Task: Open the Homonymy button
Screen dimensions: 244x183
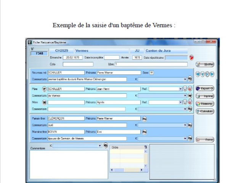Action: coord(205,104)
